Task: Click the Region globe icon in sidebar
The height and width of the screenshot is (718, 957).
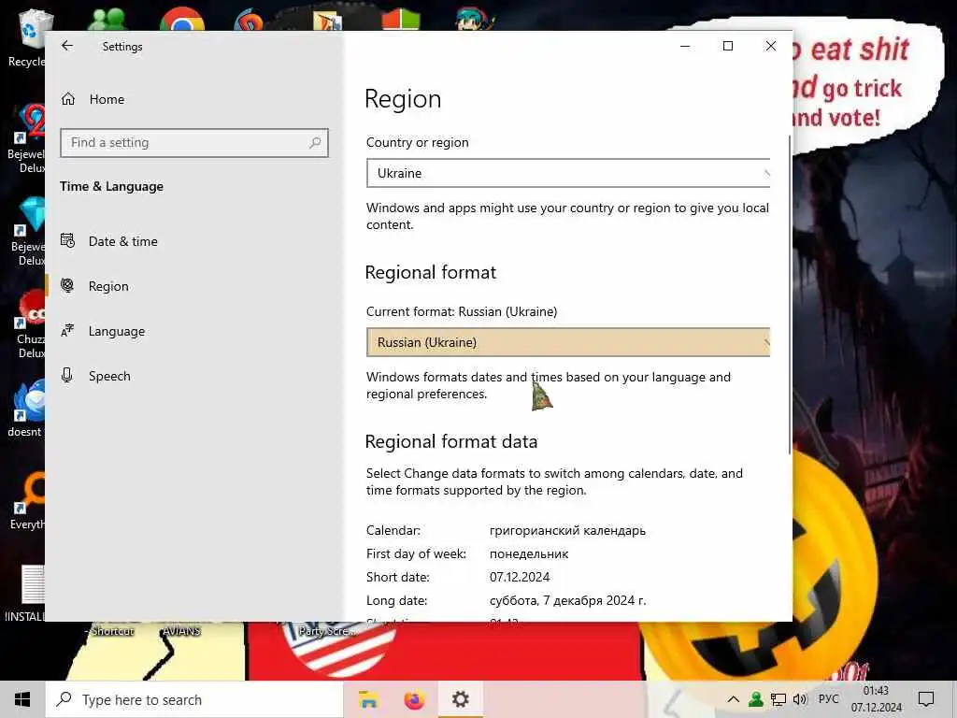Action: coord(67,285)
